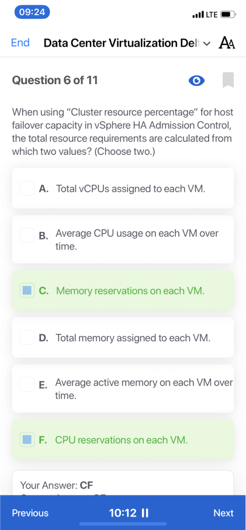Check option A Total vCPUs checkbox
This screenshot has width=246, height=530.
(27, 188)
